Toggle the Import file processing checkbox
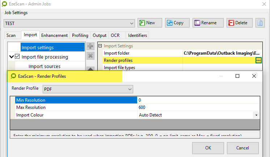The height and width of the screenshot is (157, 270). coord(17,57)
